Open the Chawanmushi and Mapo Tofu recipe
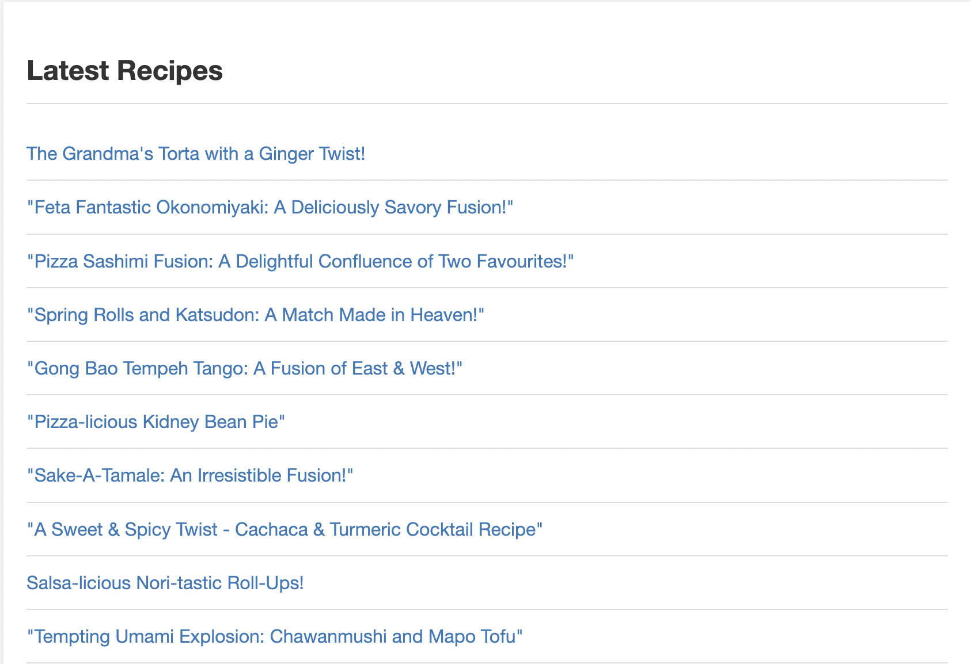This screenshot has height=664, width=971. (275, 636)
